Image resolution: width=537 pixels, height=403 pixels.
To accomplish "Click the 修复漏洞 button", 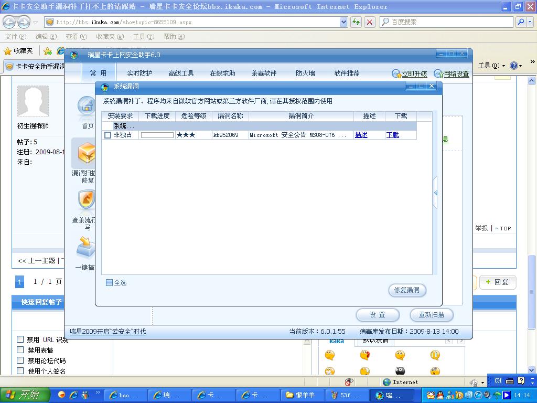I will click(407, 290).
